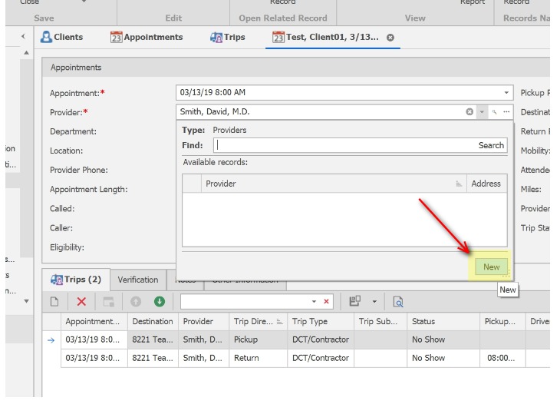This screenshot has height=404, width=560.
Task: Sort by the Provider column header
Action: [334, 184]
